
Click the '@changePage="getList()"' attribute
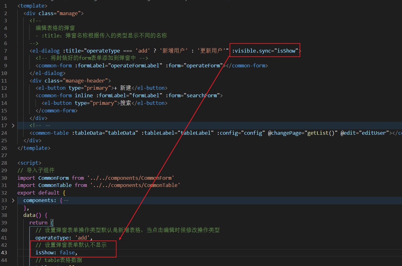(x=303, y=133)
